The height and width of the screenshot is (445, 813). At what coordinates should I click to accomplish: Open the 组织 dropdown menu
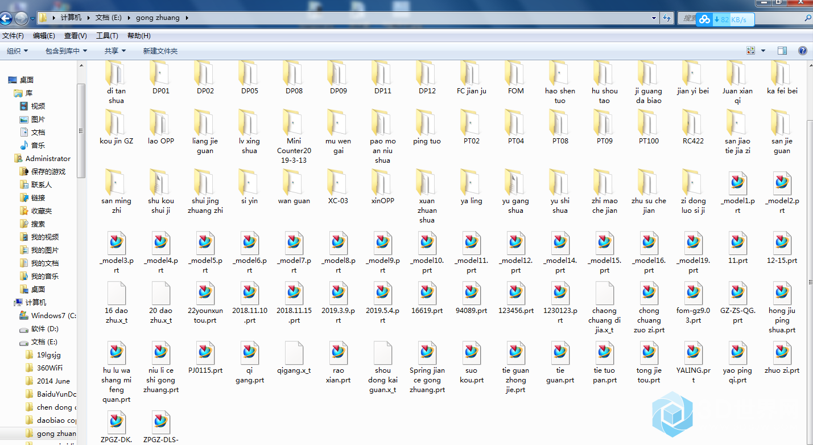coord(18,51)
